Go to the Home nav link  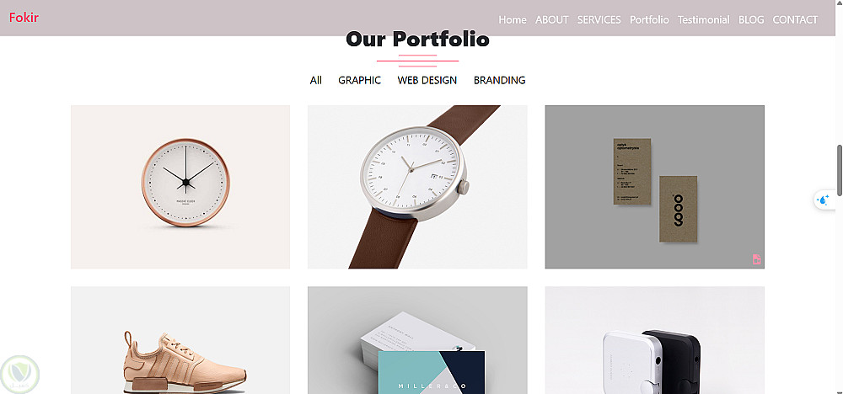[513, 20]
